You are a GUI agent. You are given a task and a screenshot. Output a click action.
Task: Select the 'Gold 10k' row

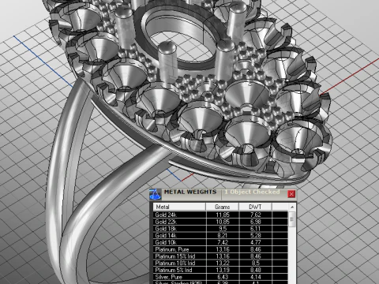pos(220,242)
